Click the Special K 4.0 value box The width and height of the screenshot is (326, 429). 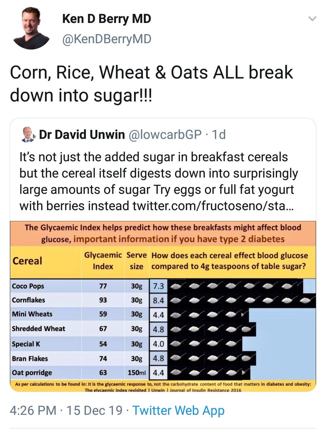158,344
